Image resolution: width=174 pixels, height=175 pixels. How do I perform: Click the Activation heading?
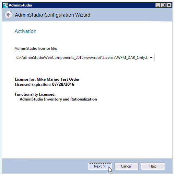point(26,31)
